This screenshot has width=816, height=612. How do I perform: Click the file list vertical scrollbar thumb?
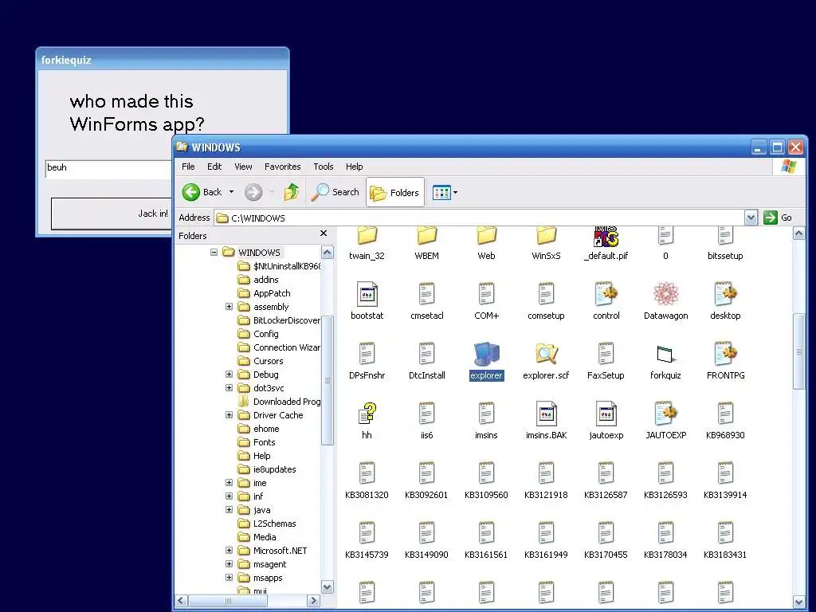799,351
